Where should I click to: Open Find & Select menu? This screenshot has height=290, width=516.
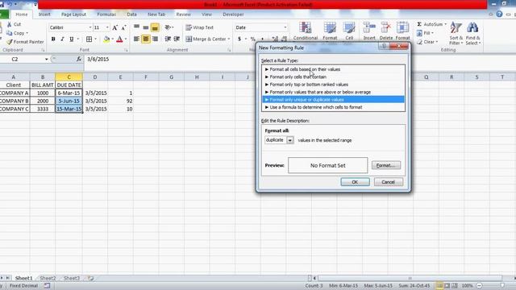[x=473, y=33]
